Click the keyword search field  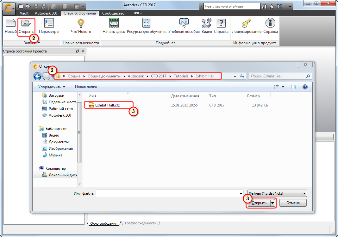232,6
